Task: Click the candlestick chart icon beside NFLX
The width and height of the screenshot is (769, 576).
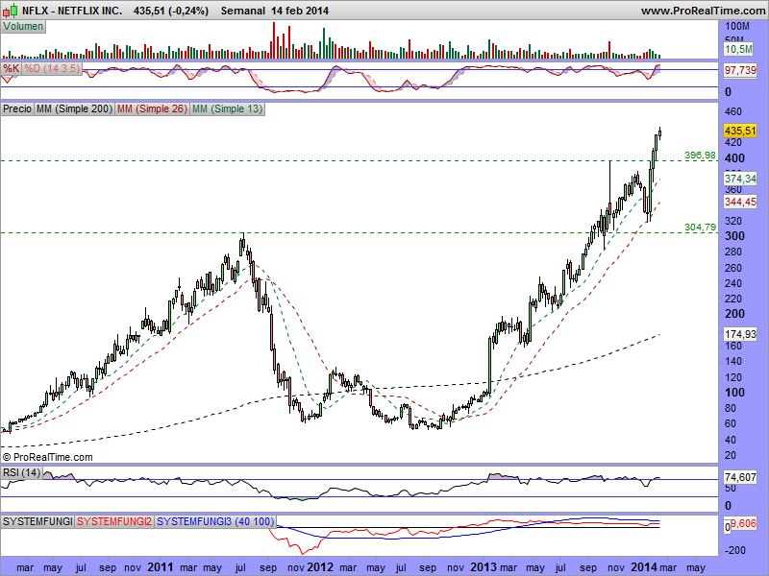Action: [x=11, y=11]
